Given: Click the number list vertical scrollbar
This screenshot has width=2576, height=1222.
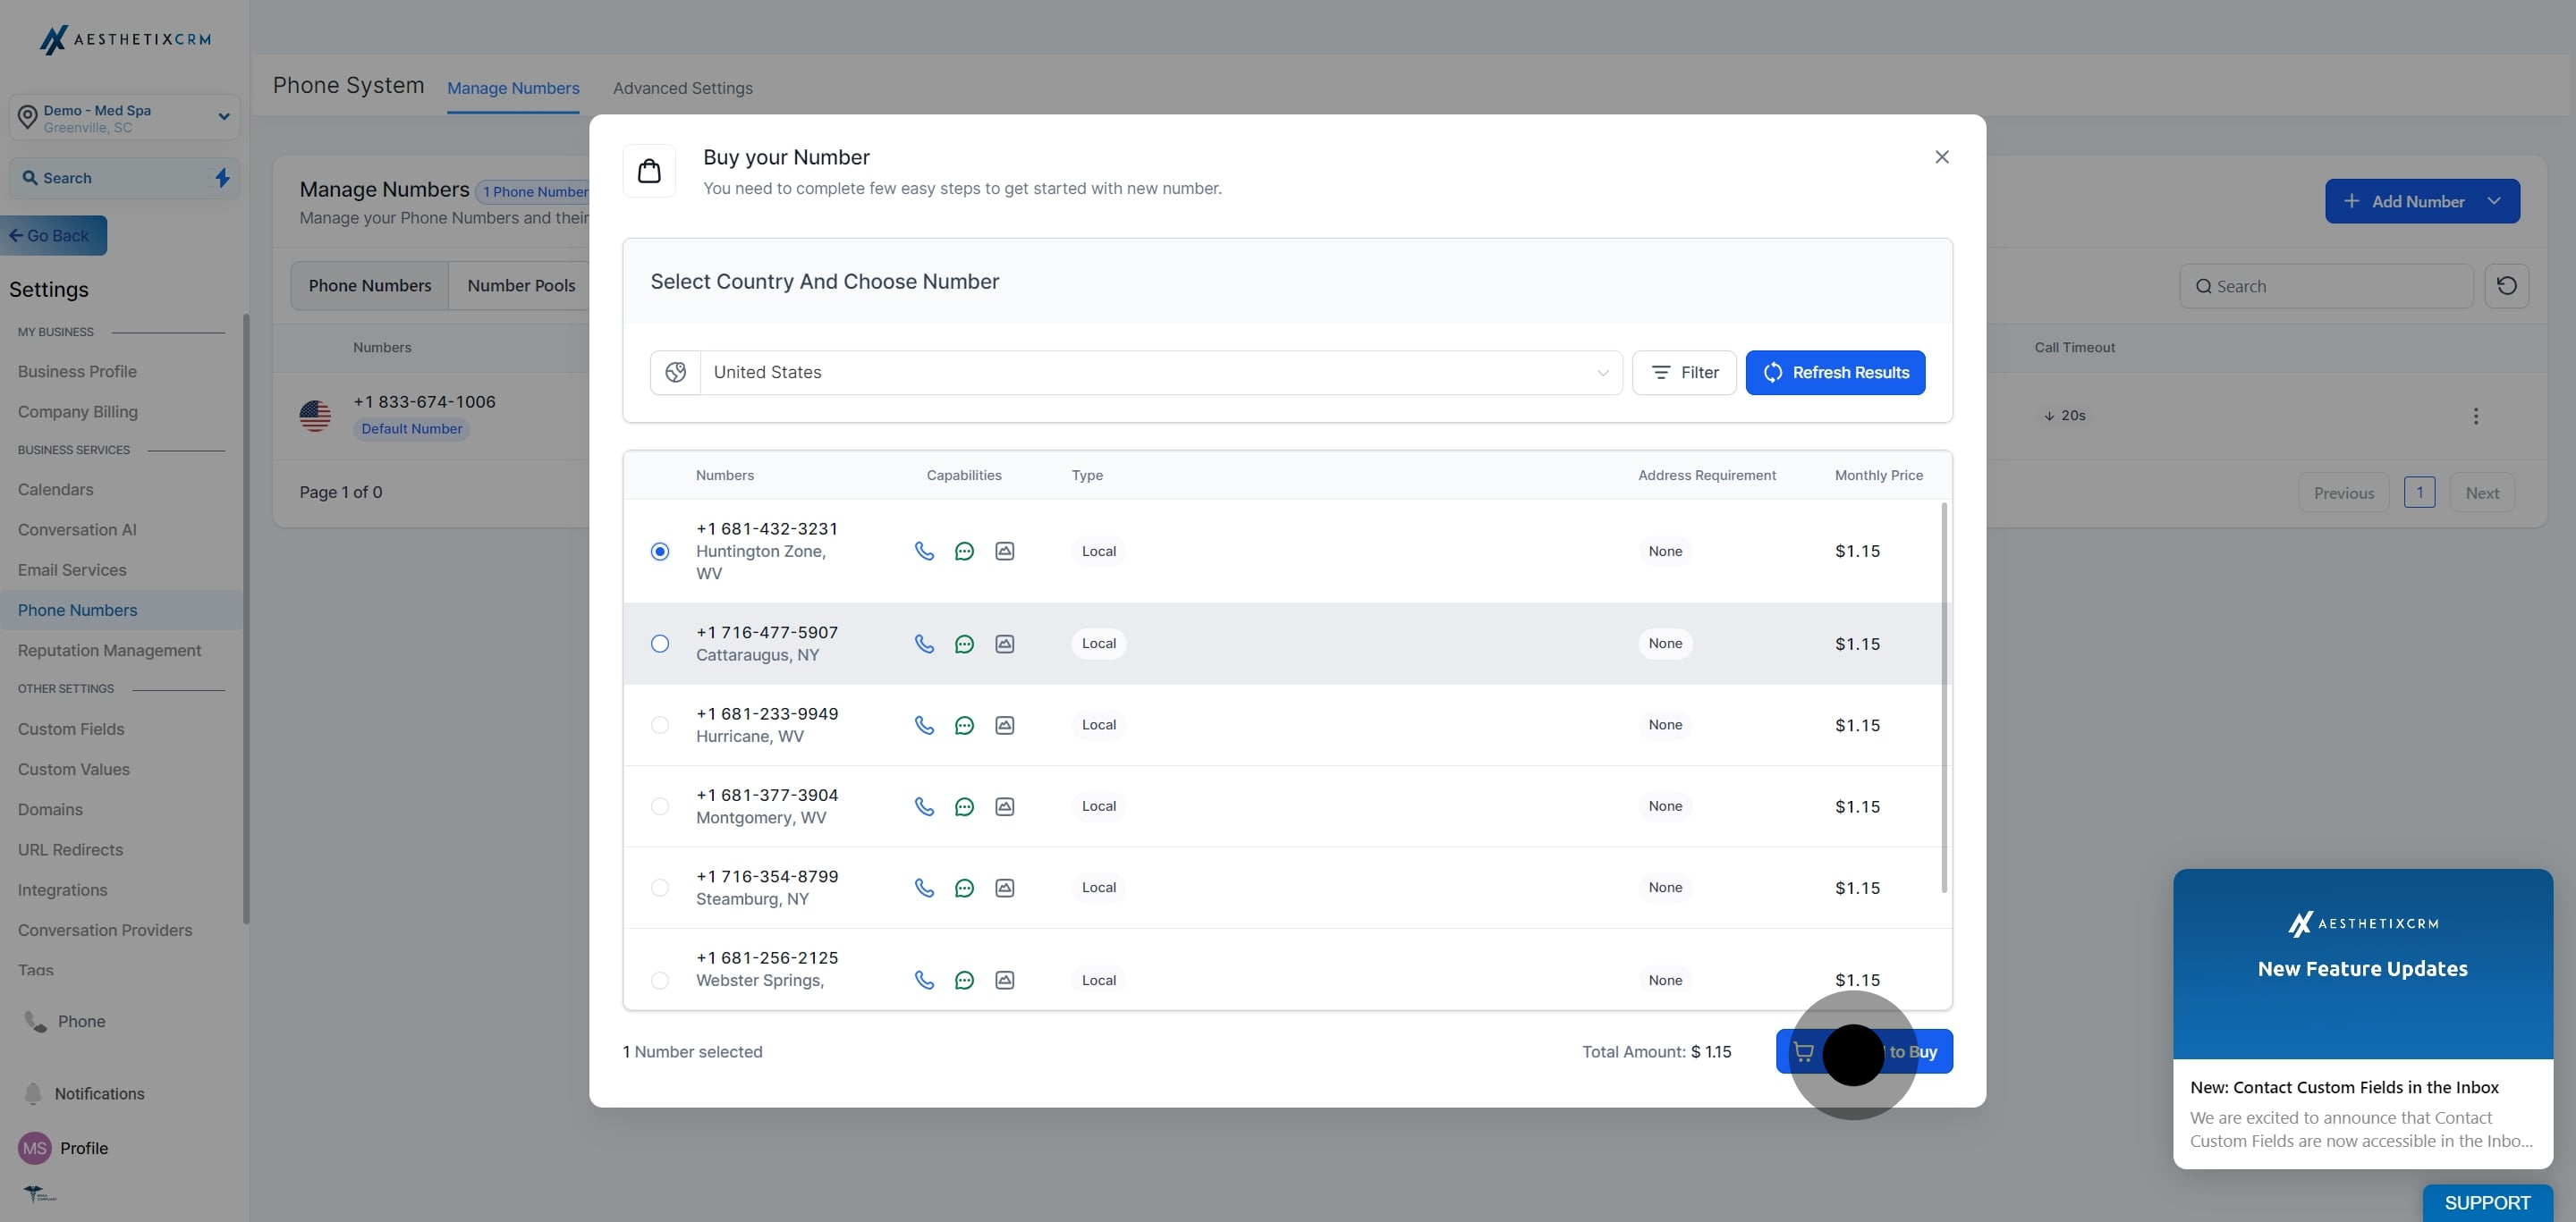Looking at the screenshot, I should [1944, 699].
